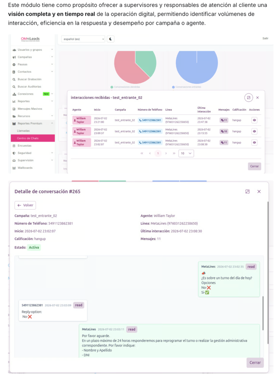The width and height of the screenshot is (276, 377).
Task: Open Centro de Chats menu item
Action: (33, 138)
